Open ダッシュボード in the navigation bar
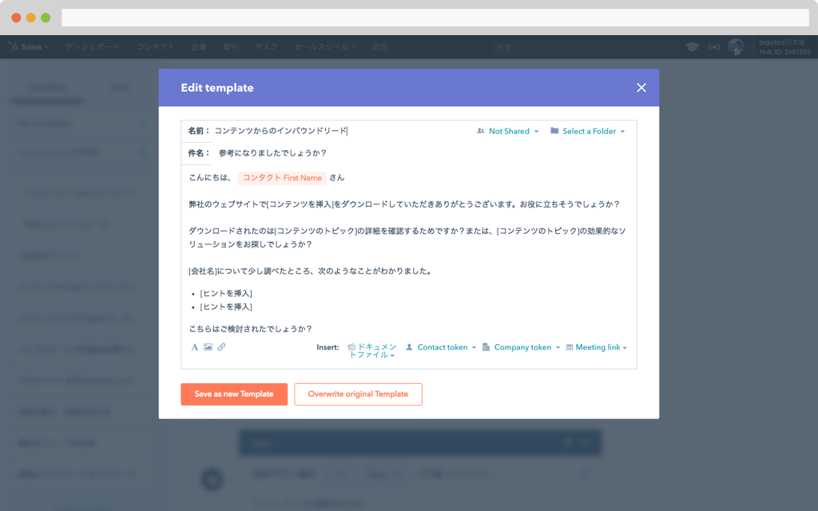 pos(93,47)
